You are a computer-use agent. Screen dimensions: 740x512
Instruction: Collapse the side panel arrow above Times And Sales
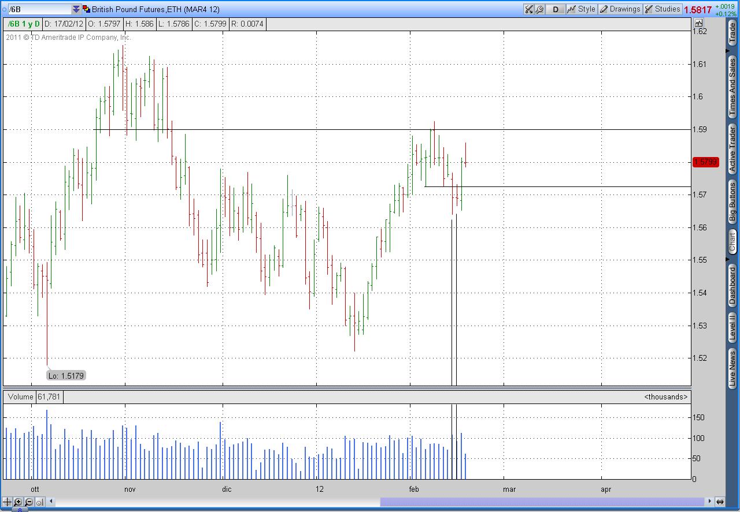(x=728, y=52)
